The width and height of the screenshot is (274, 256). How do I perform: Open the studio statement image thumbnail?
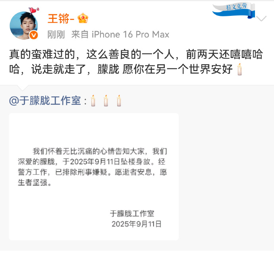click(x=94, y=177)
